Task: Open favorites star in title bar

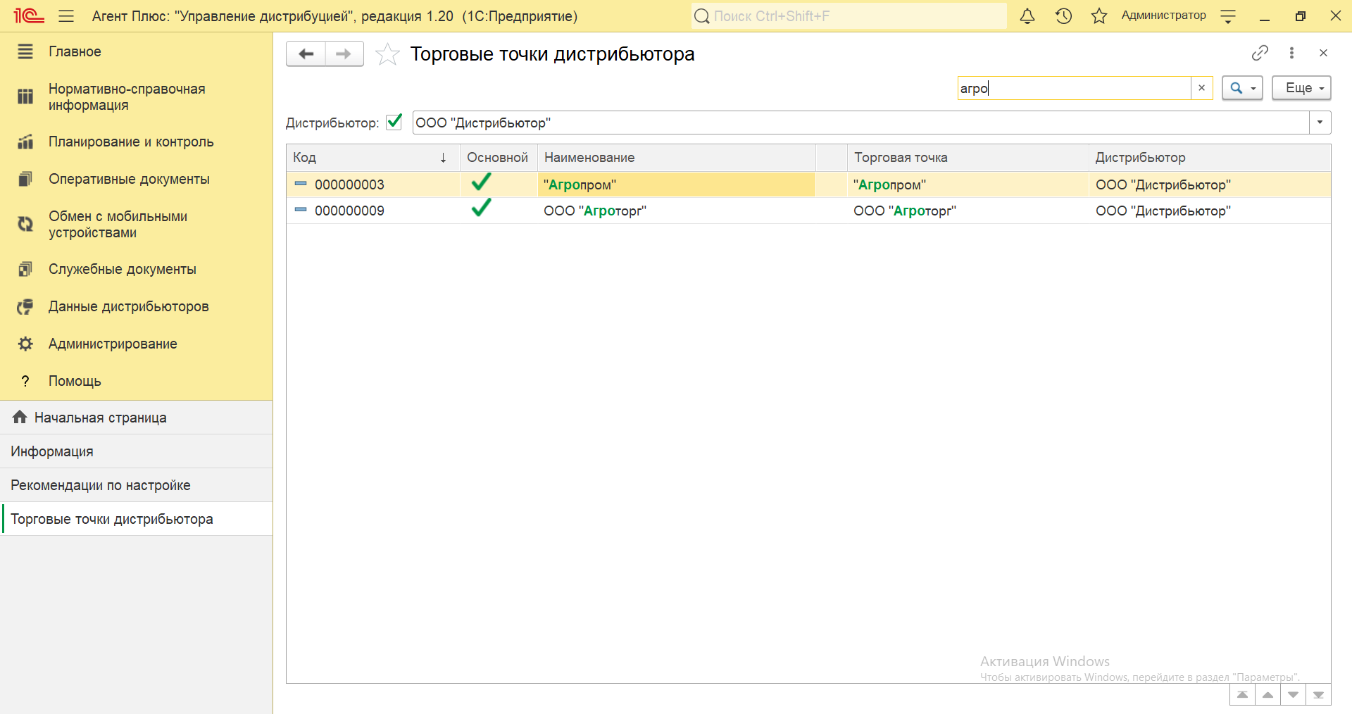Action: 1099,15
